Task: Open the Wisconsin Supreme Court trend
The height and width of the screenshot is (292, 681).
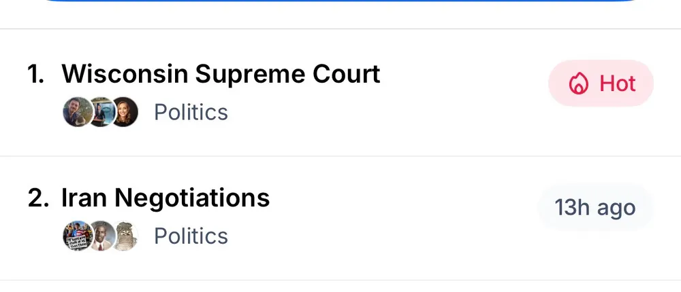Action: (x=221, y=74)
